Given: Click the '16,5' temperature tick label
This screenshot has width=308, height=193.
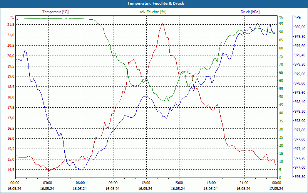Looking at the screenshot, I should (x=11, y=128).
